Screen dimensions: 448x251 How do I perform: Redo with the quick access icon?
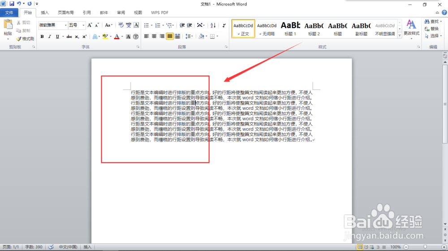pyautogui.click(x=30, y=4)
